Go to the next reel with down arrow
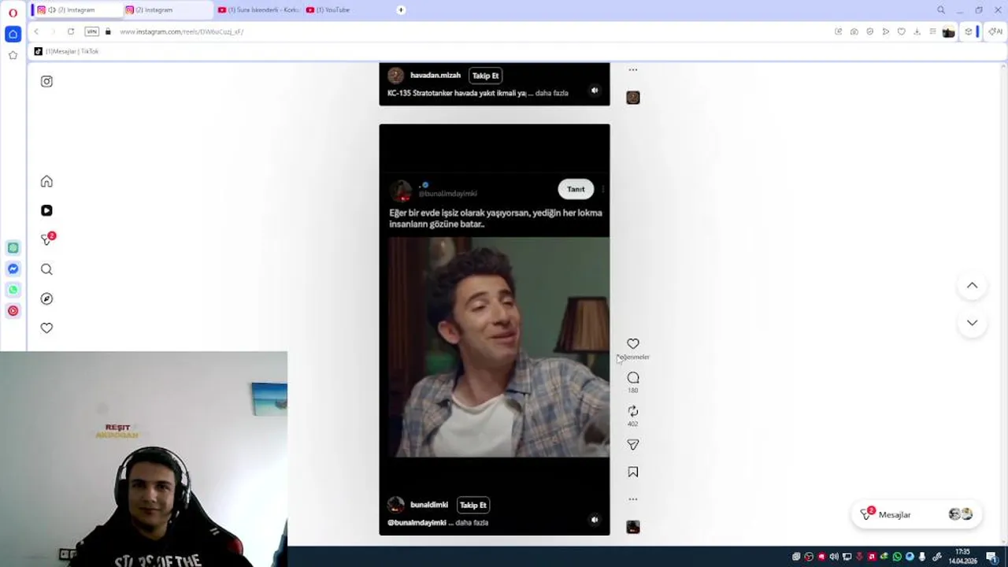1008x567 pixels. tap(973, 323)
